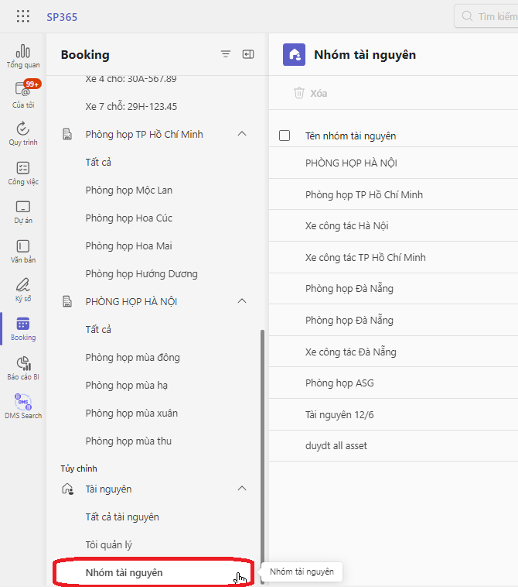Open Báo cáo BI reports
518x587 pixels.
click(23, 367)
